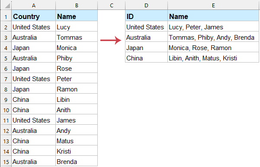Select column C header

pyautogui.click(x=112, y=6)
